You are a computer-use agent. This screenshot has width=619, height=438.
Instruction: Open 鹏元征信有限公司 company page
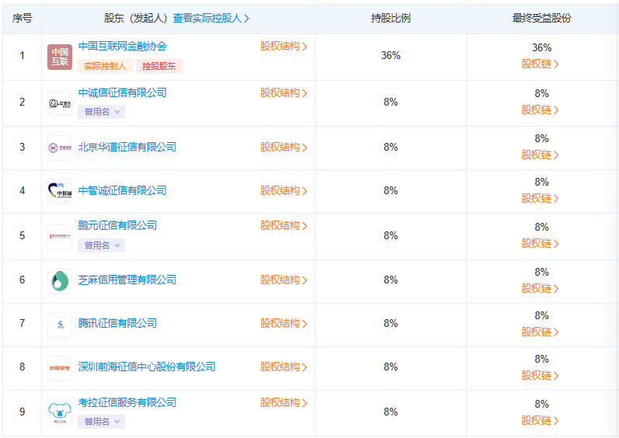coord(117,225)
